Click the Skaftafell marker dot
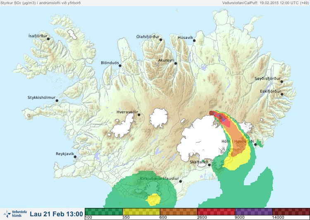This screenshot has width=310, height=220. (x=209, y=165)
